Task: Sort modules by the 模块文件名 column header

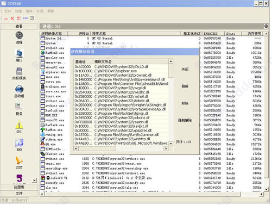Action: pos(130,61)
